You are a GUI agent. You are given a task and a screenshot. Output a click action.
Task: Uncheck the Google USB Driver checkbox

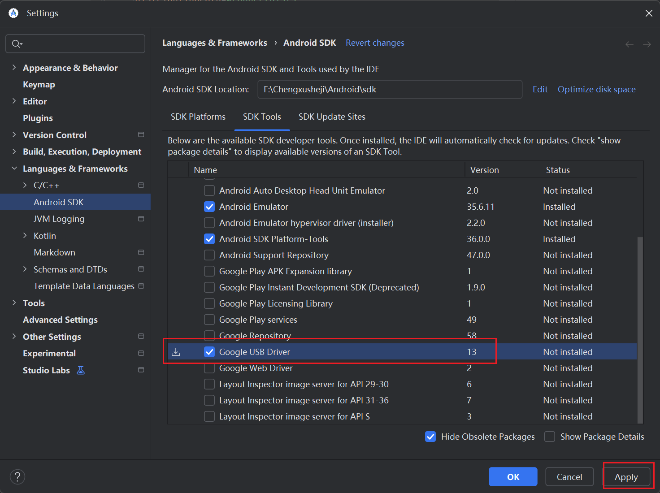click(209, 352)
